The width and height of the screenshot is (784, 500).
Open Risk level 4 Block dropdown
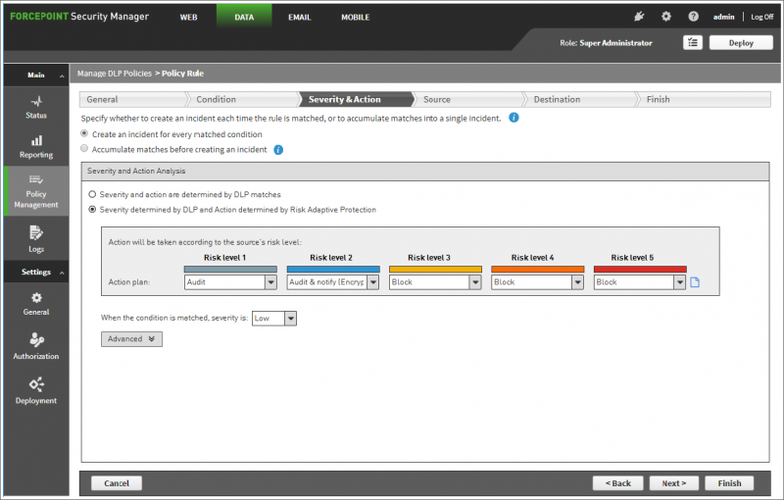pos(537,282)
